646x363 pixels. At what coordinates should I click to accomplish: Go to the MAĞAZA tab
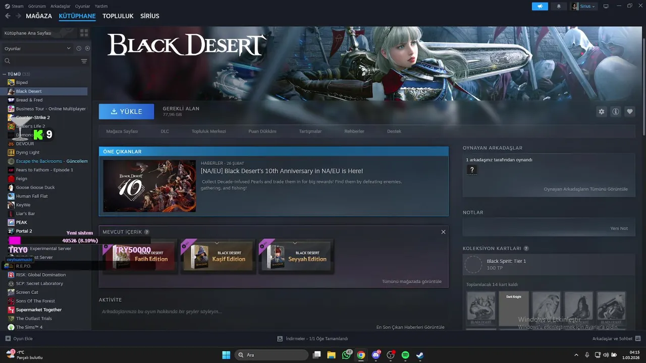pyautogui.click(x=39, y=16)
